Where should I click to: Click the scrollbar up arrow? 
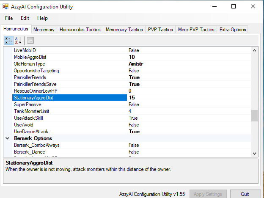tap(254, 50)
